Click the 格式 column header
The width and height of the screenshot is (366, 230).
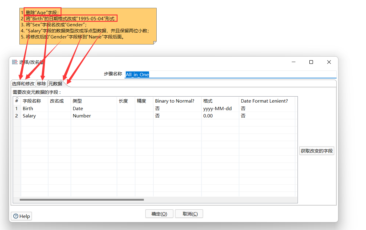(220, 101)
